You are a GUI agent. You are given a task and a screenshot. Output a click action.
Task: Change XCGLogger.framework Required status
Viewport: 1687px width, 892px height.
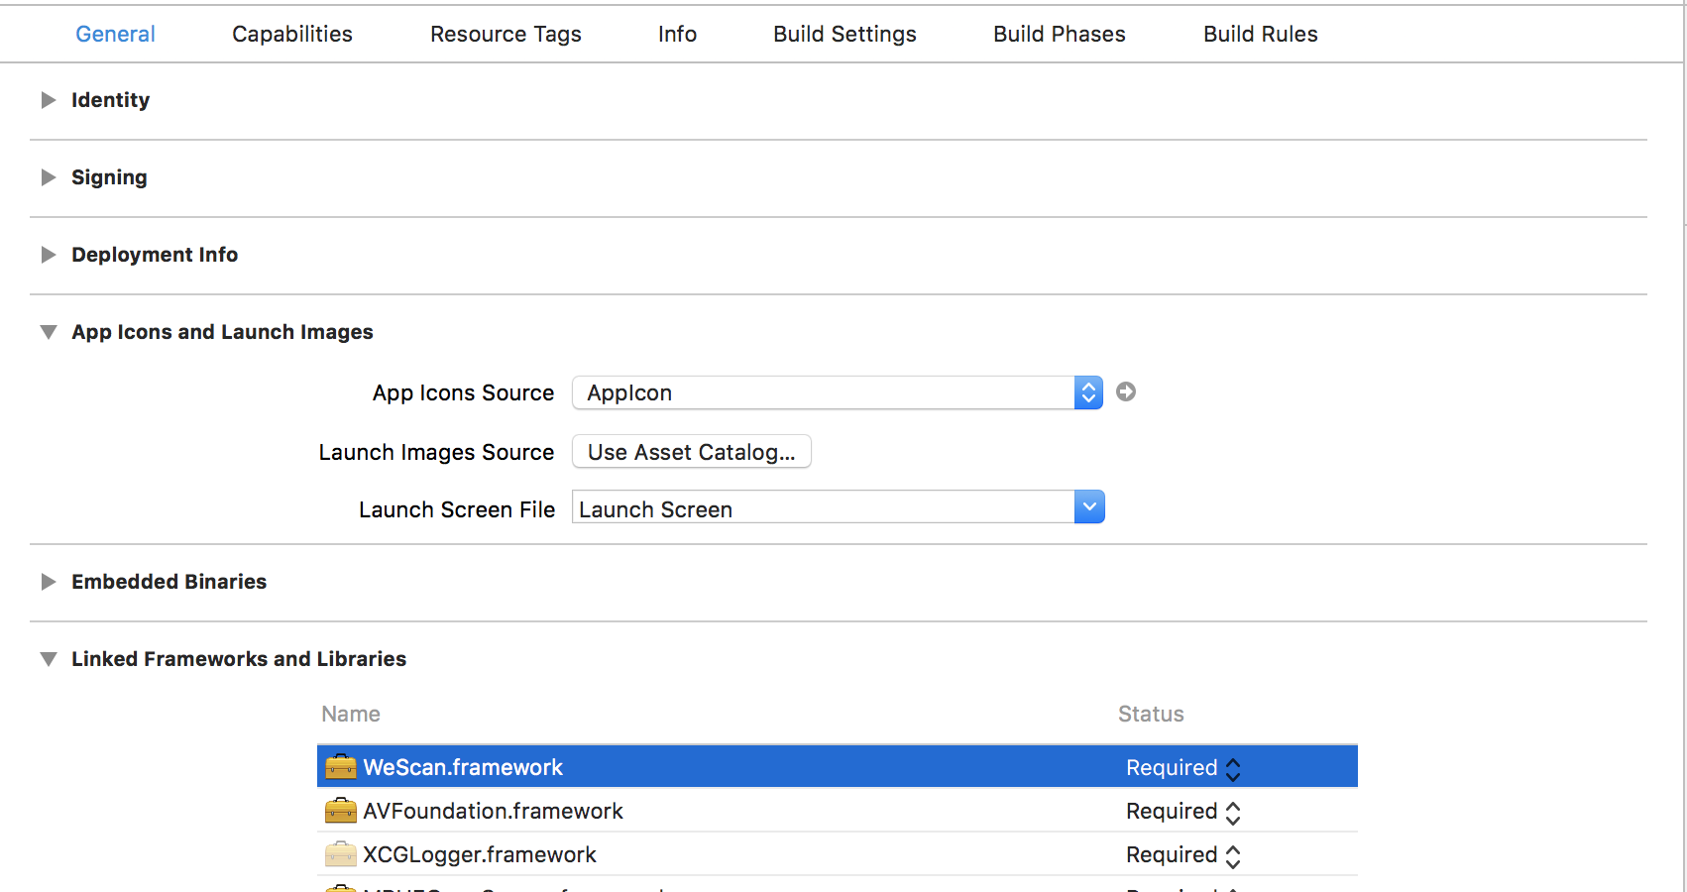click(x=1182, y=855)
